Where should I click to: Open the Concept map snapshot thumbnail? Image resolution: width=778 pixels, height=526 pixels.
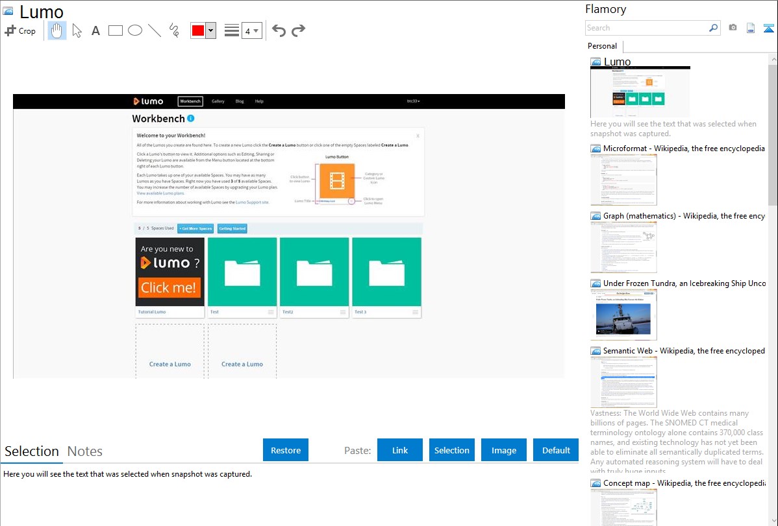point(623,507)
